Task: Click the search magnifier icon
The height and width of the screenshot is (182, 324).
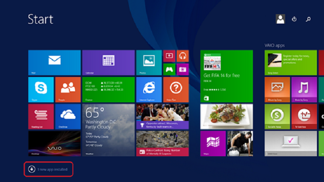Action: pos(308,19)
